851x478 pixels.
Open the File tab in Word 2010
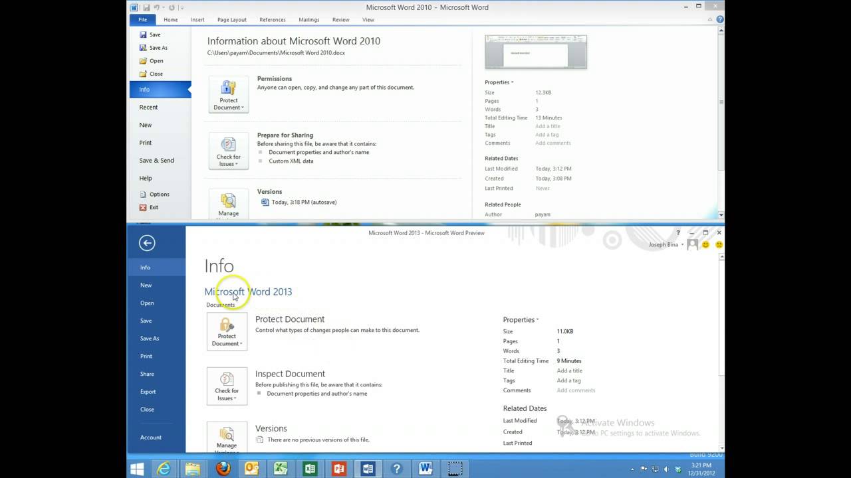(142, 20)
